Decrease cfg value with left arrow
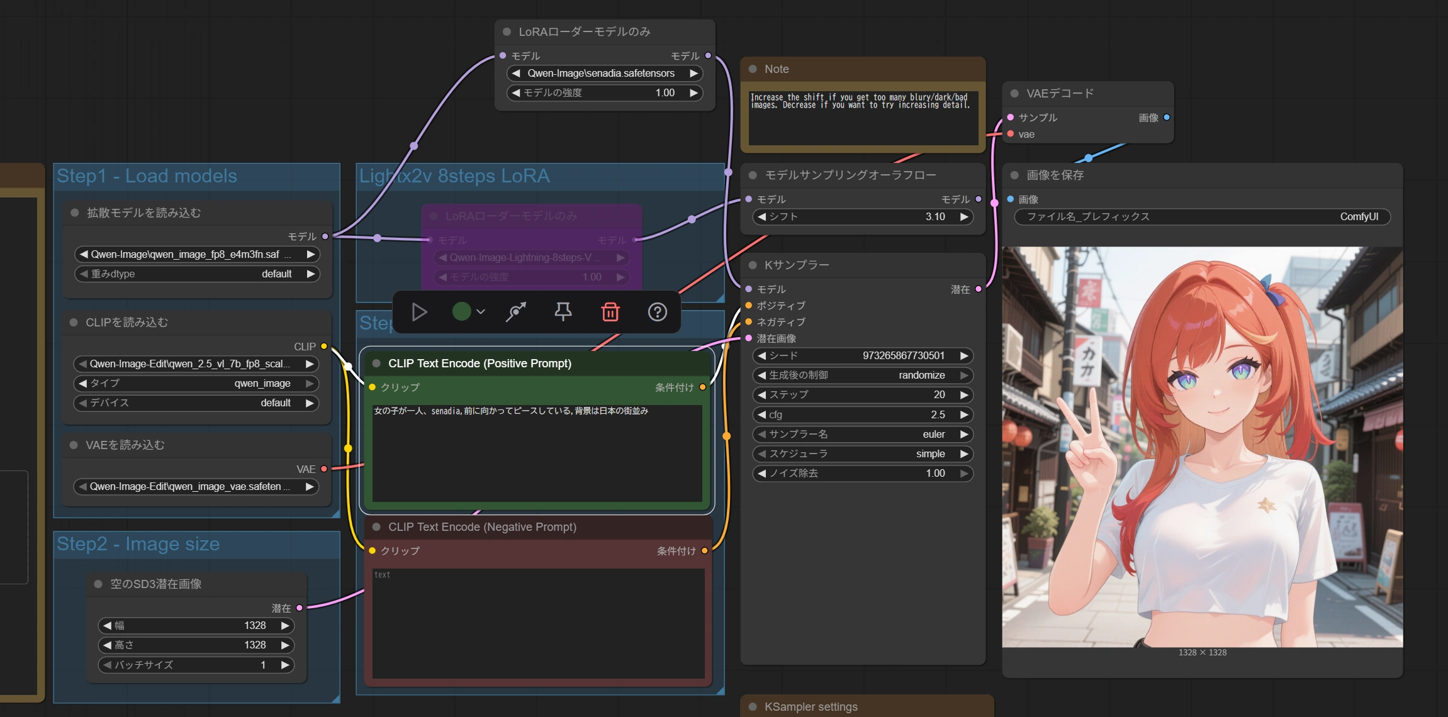The height and width of the screenshot is (717, 1448). pos(762,414)
